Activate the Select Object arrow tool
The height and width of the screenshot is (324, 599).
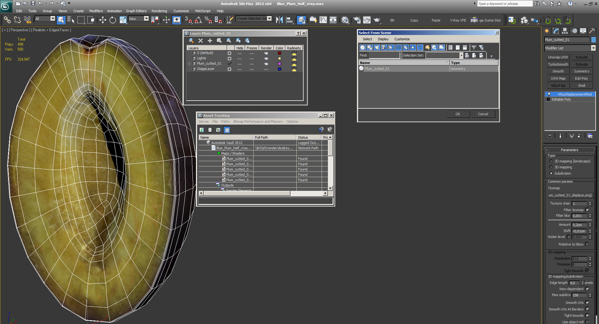click(61, 19)
